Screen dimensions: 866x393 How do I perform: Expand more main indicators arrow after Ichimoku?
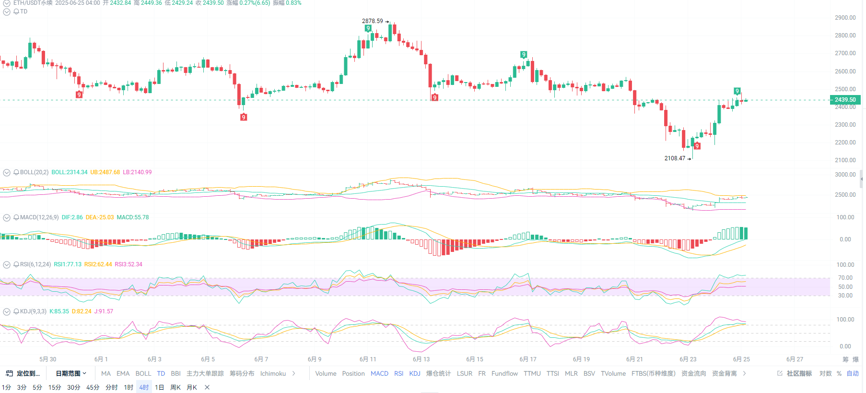[x=294, y=373]
